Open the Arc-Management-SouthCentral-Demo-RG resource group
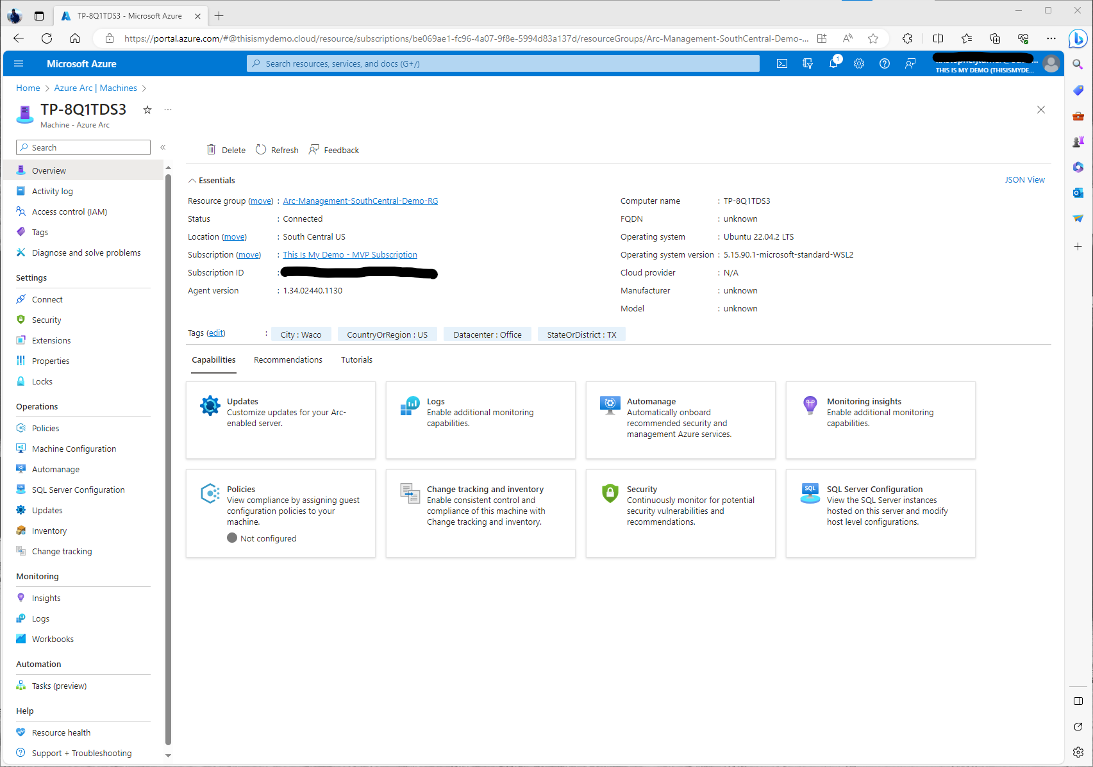 tap(360, 201)
